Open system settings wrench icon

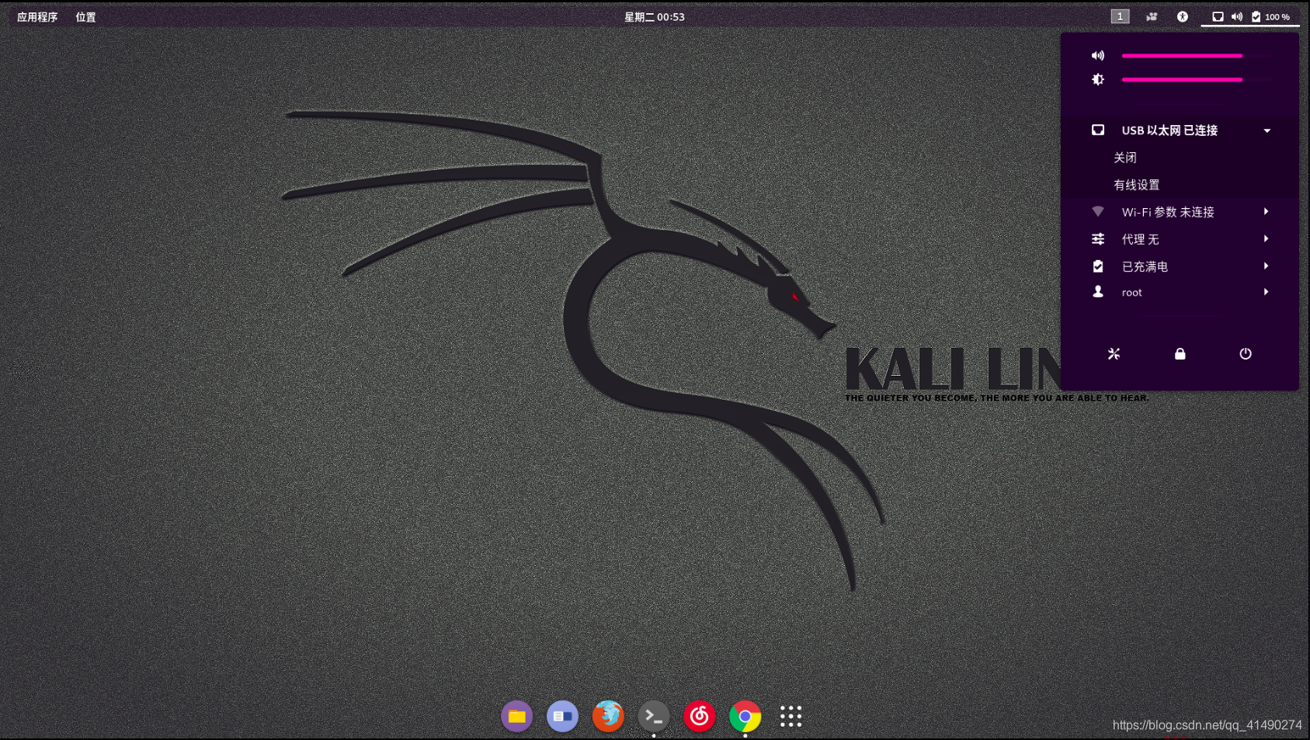tap(1114, 354)
